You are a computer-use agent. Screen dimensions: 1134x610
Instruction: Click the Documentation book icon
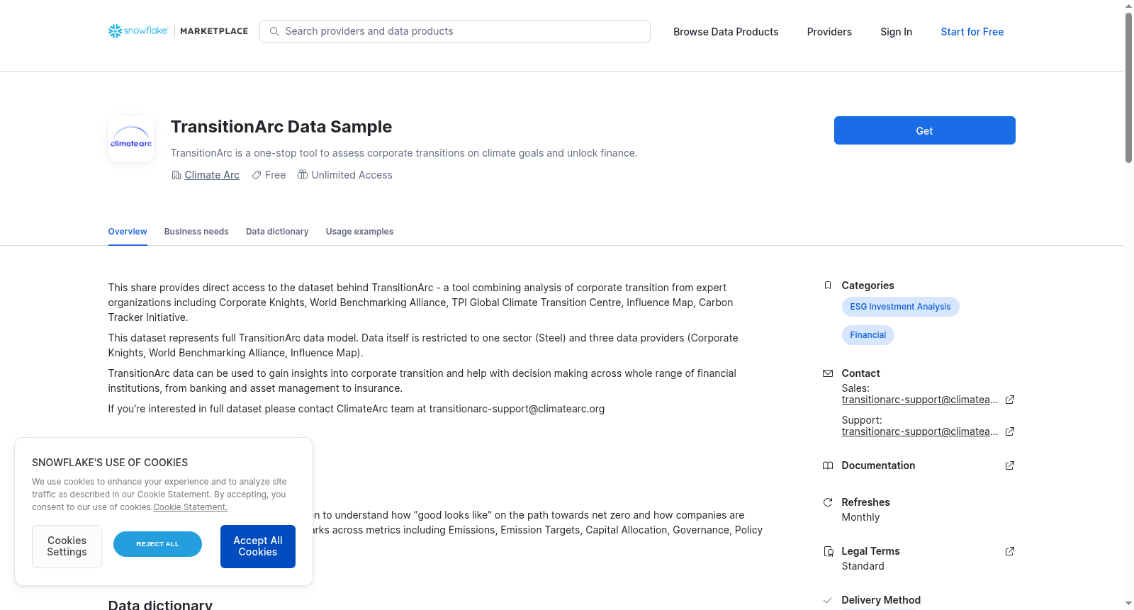click(828, 465)
